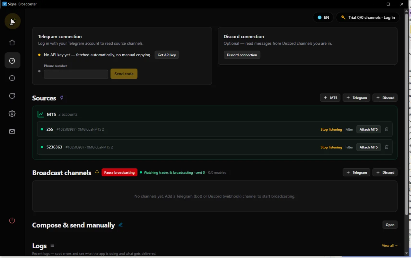Click 'No channels yet' message
Screen dimensions: 411x258
(215, 196)
